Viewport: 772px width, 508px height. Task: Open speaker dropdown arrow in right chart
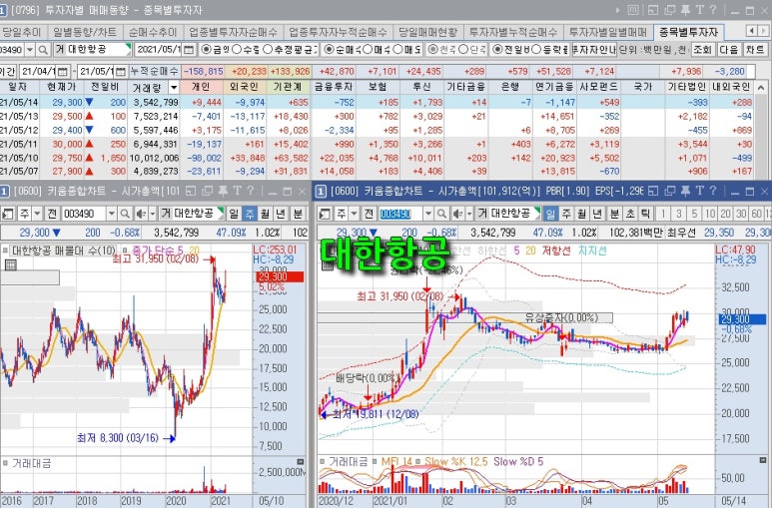click(x=469, y=214)
